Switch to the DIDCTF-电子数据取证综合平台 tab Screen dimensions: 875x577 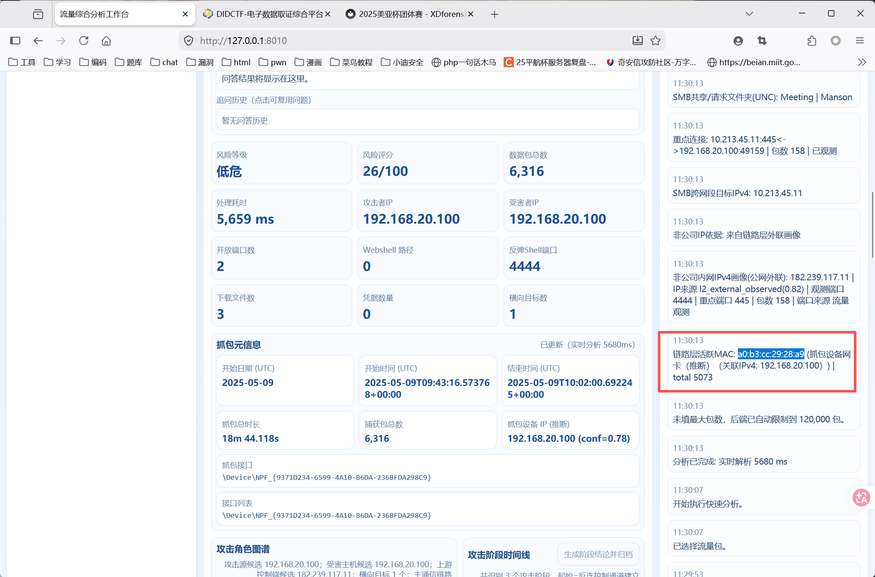269,14
